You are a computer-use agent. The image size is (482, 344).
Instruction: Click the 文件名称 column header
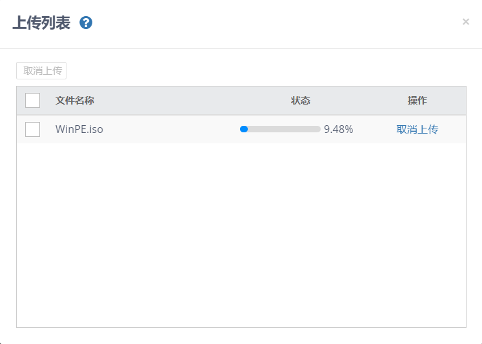click(x=75, y=101)
